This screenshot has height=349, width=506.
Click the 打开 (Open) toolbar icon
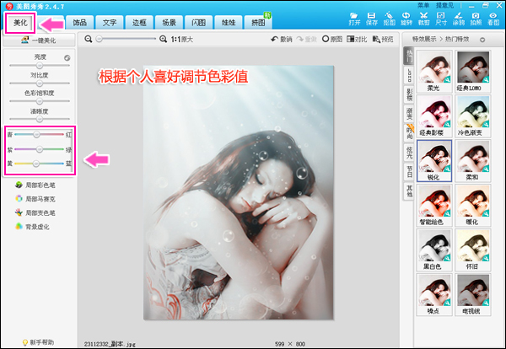pos(354,19)
